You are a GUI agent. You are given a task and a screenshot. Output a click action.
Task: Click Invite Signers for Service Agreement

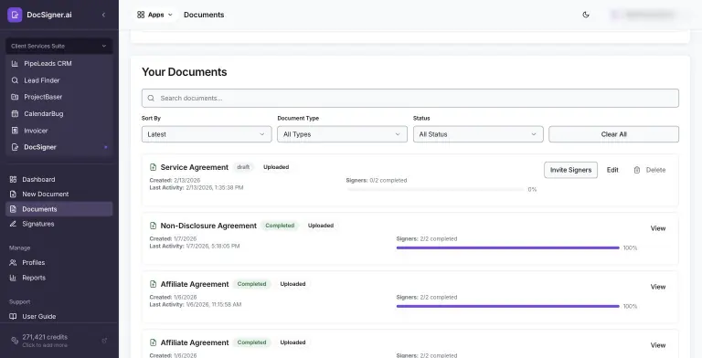(570, 170)
